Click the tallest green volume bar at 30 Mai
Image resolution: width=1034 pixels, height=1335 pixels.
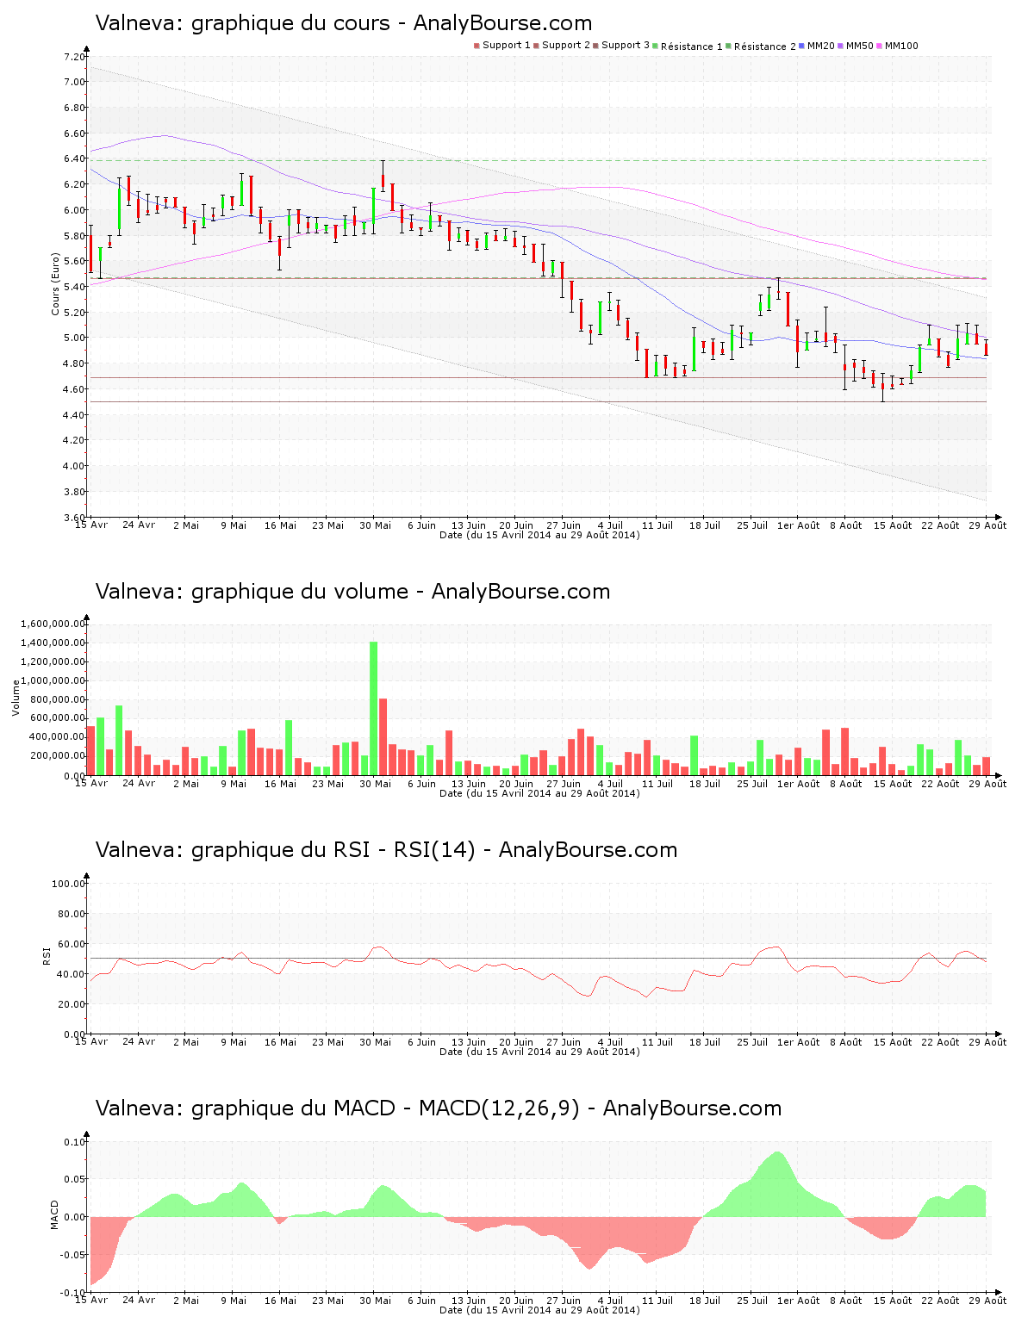pyautogui.click(x=373, y=708)
